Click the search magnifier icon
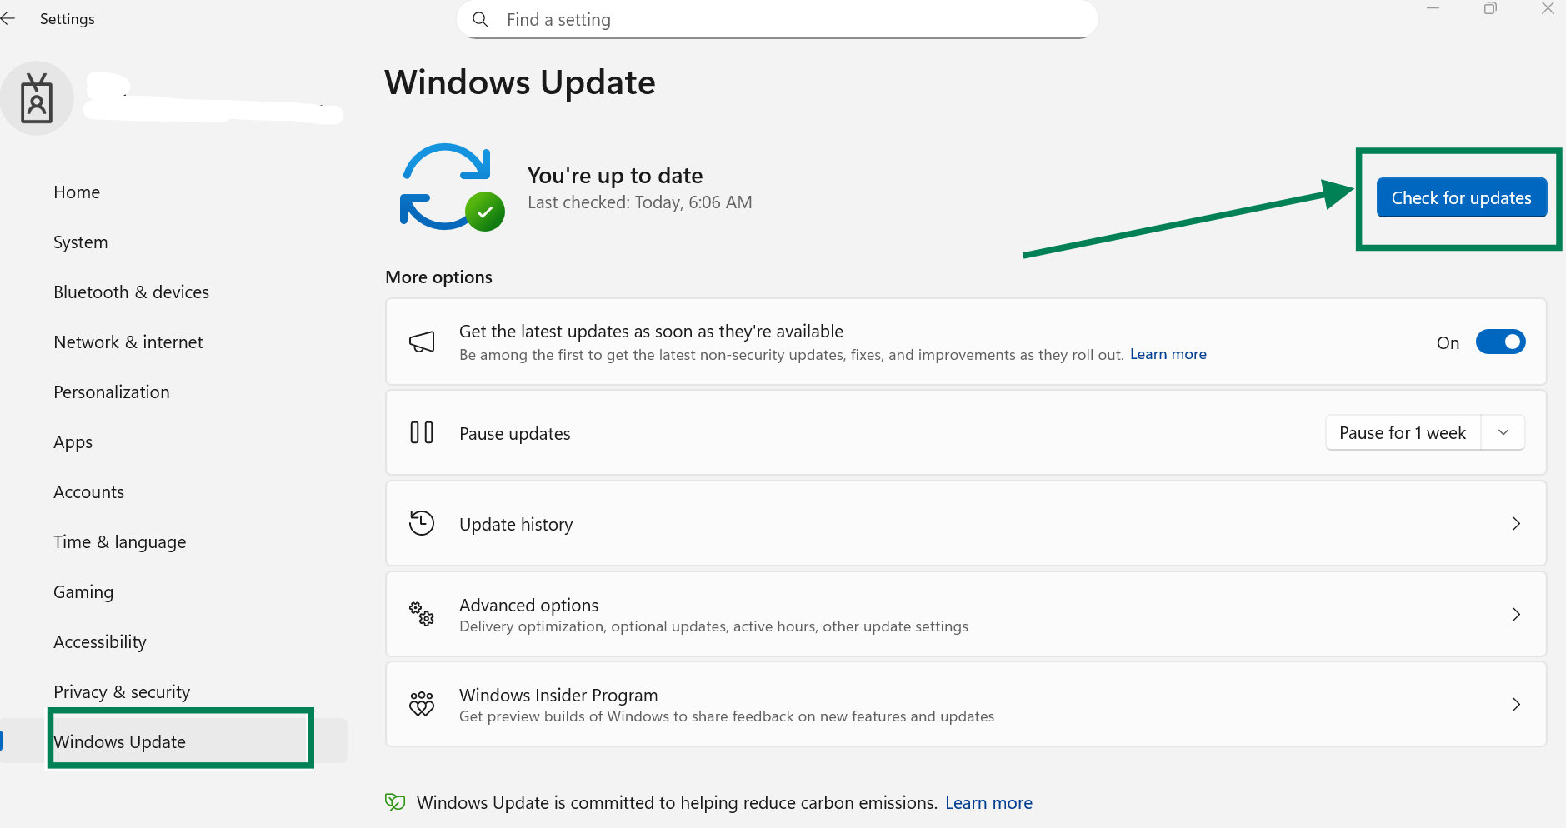 coord(480,19)
